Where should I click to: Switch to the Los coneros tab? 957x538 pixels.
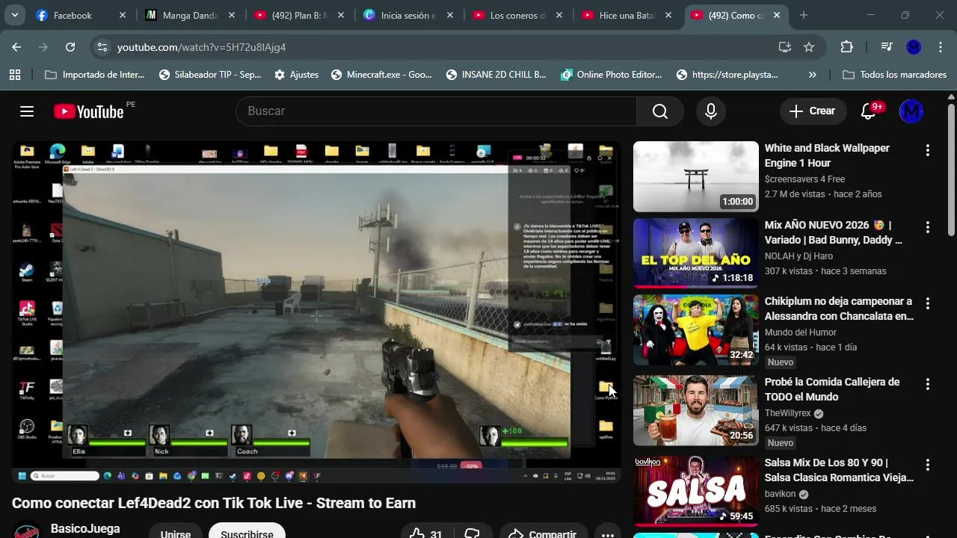click(x=517, y=15)
